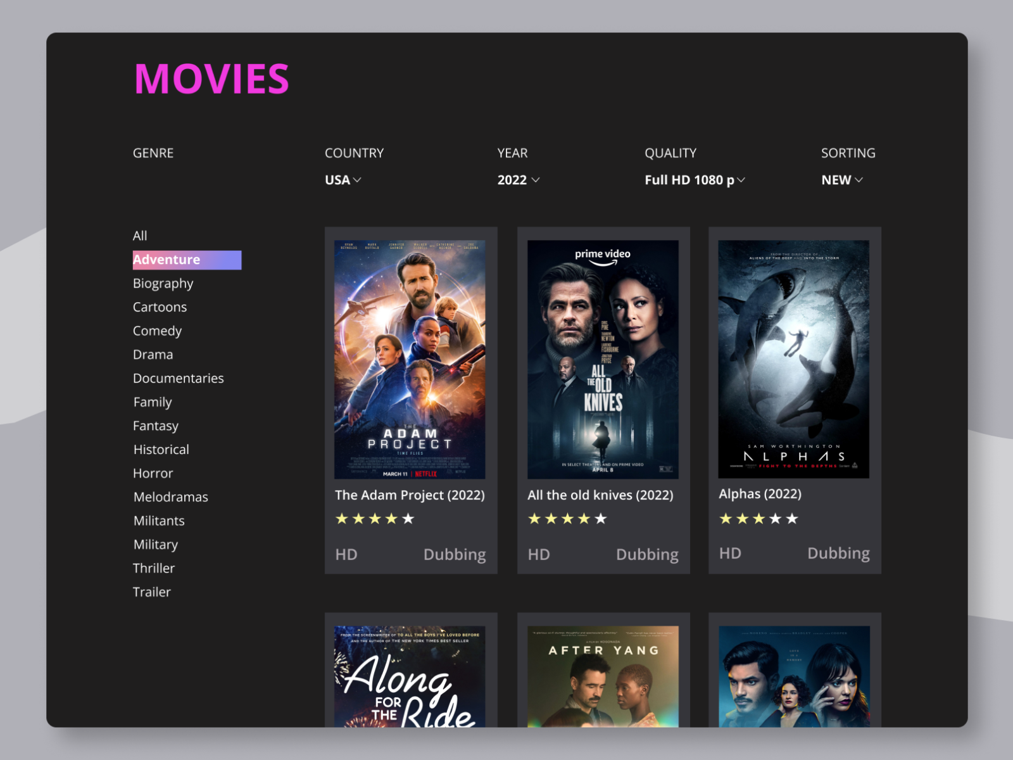Image resolution: width=1013 pixels, height=760 pixels.
Task: Rate Alphas five stars
Action: [x=792, y=519]
